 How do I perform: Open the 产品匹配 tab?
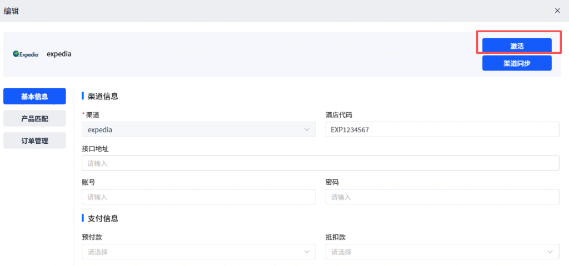coord(34,118)
